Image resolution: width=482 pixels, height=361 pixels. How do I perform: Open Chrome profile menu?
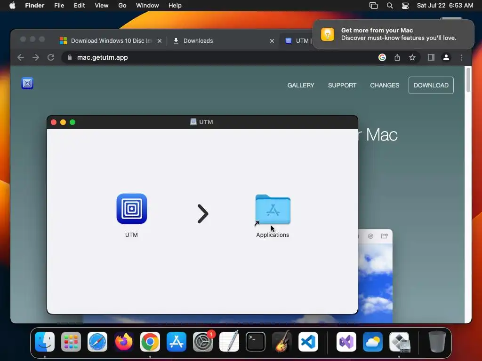coord(446,57)
